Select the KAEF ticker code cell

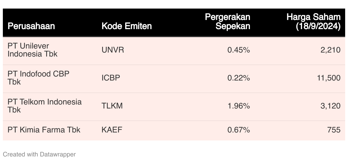[112, 130]
